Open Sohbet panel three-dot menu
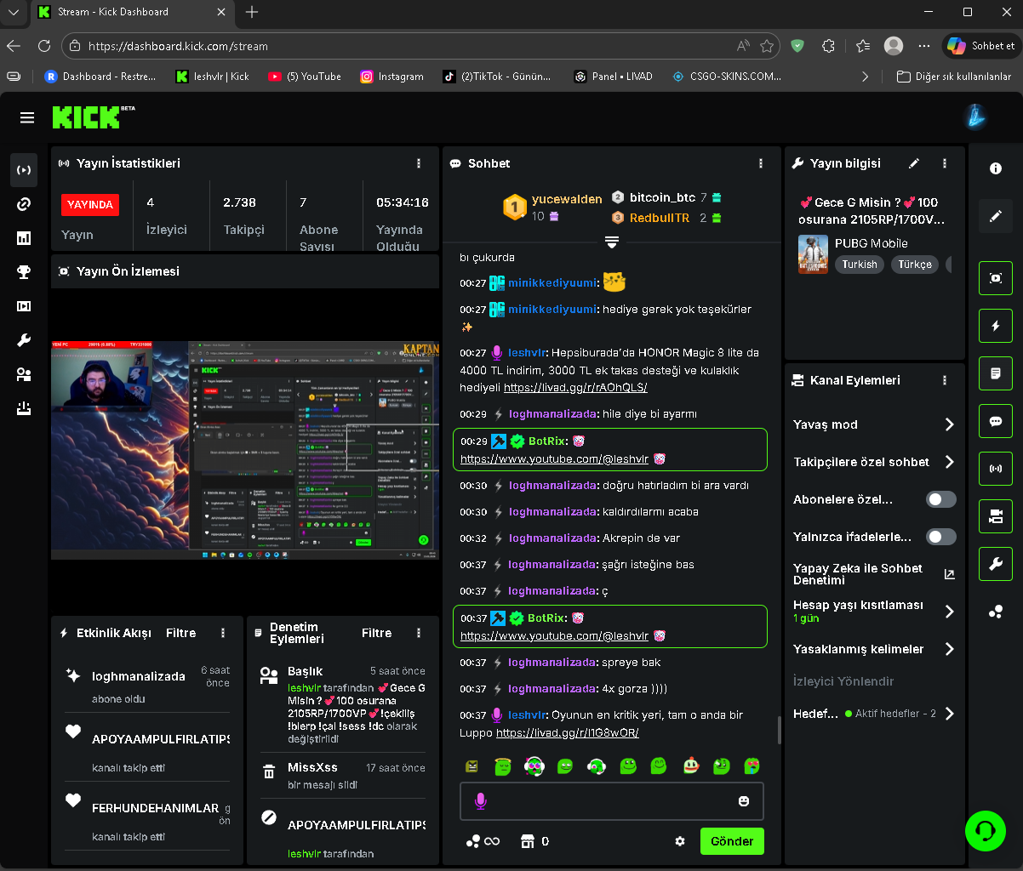Image resolution: width=1023 pixels, height=871 pixels. (x=761, y=163)
